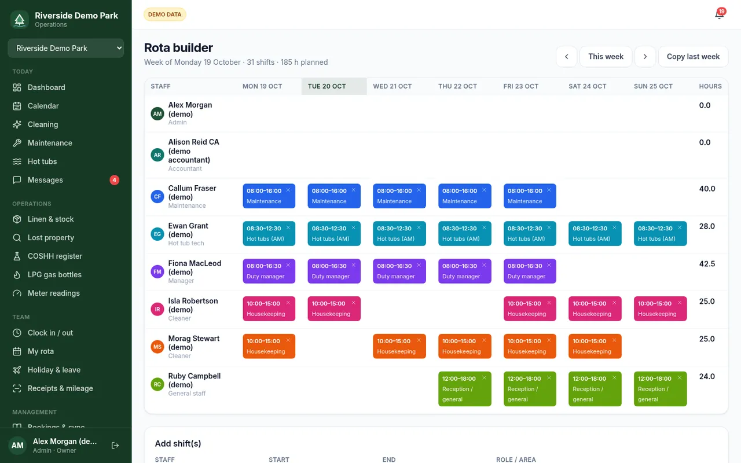Open Dashboard in the sidebar
Viewport: 741px width, 463px height.
point(66,87)
